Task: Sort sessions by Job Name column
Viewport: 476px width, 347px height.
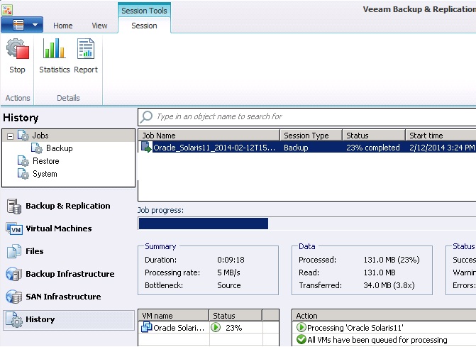Action: click(209, 136)
